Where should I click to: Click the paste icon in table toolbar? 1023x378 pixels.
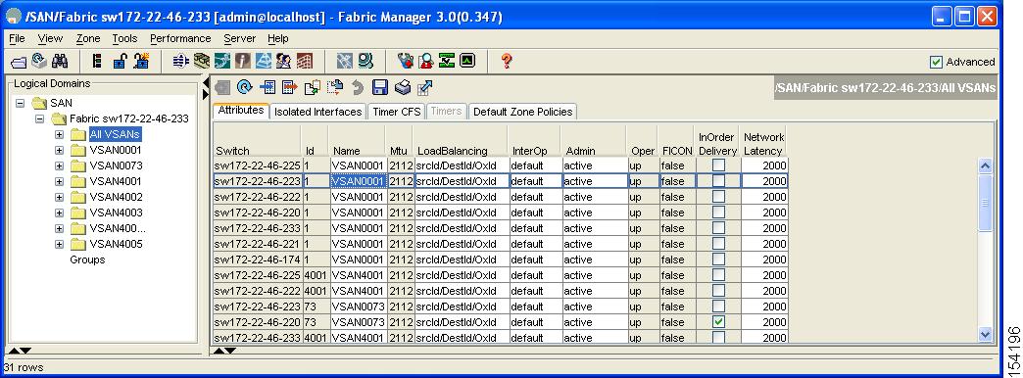(335, 87)
